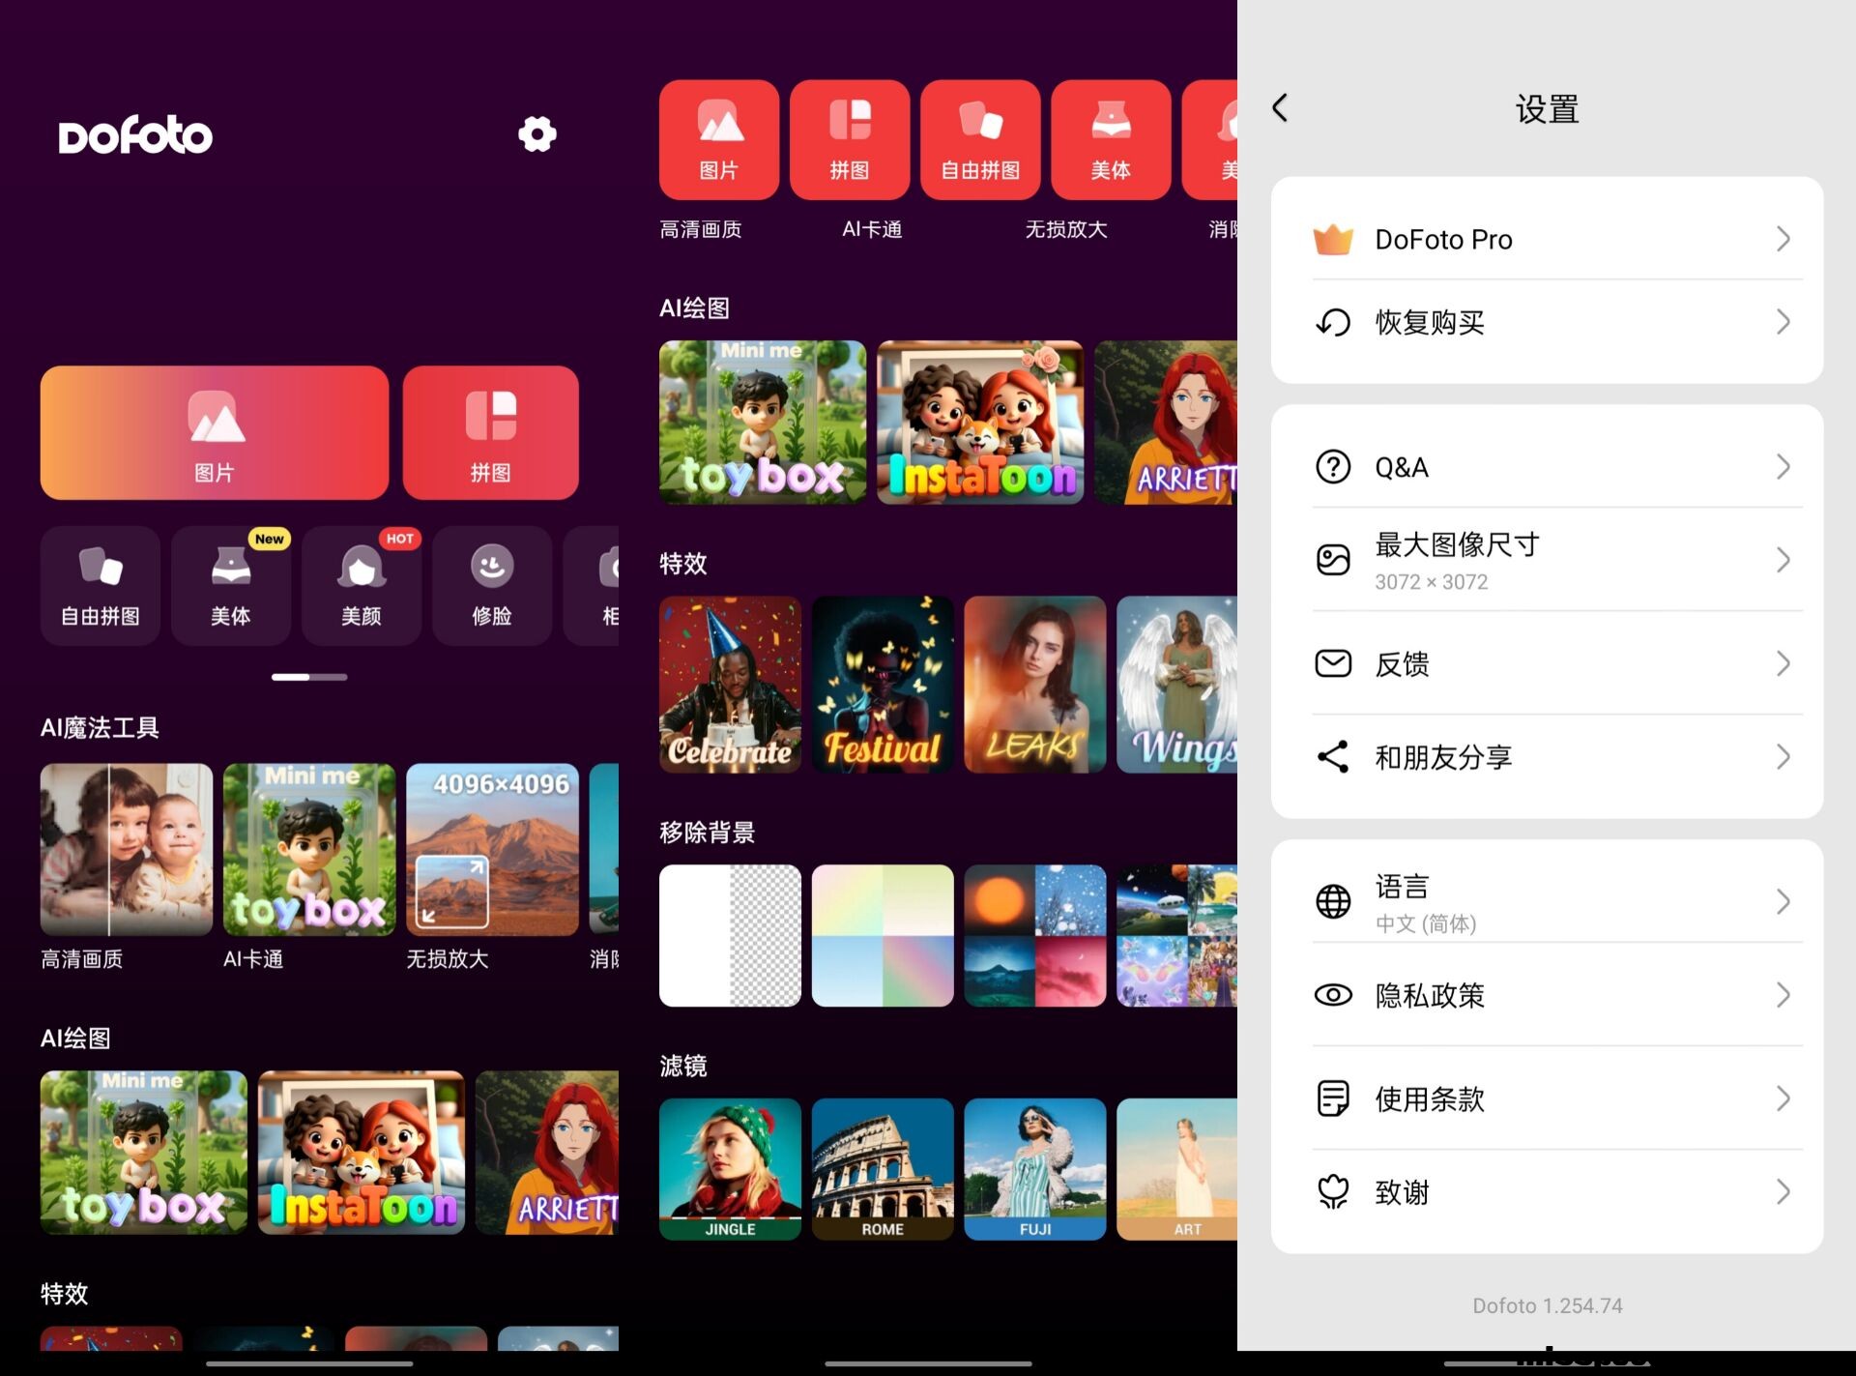Click the 3072 × 3072 size value
Image resolution: width=1856 pixels, height=1376 pixels.
(1432, 582)
